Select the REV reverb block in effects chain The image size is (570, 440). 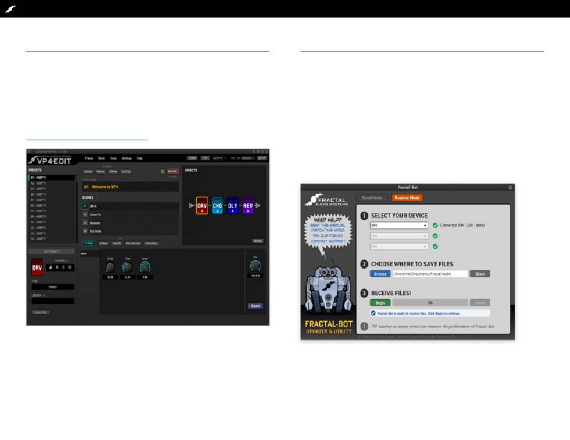point(248,206)
